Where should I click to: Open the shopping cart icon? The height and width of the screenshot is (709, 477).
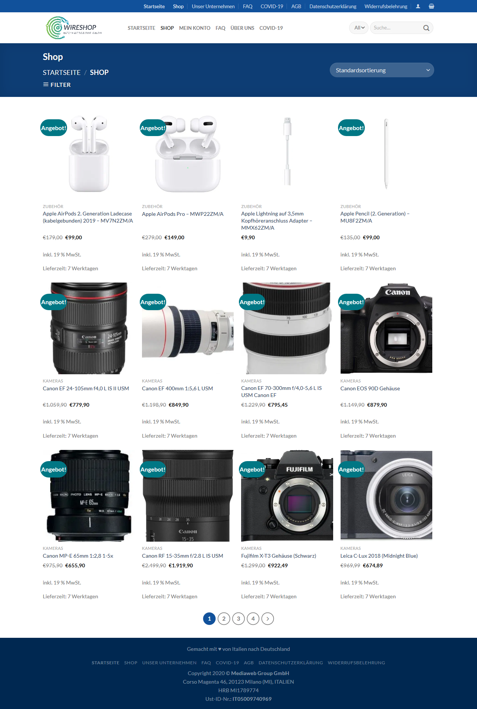(x=432, y=6)
